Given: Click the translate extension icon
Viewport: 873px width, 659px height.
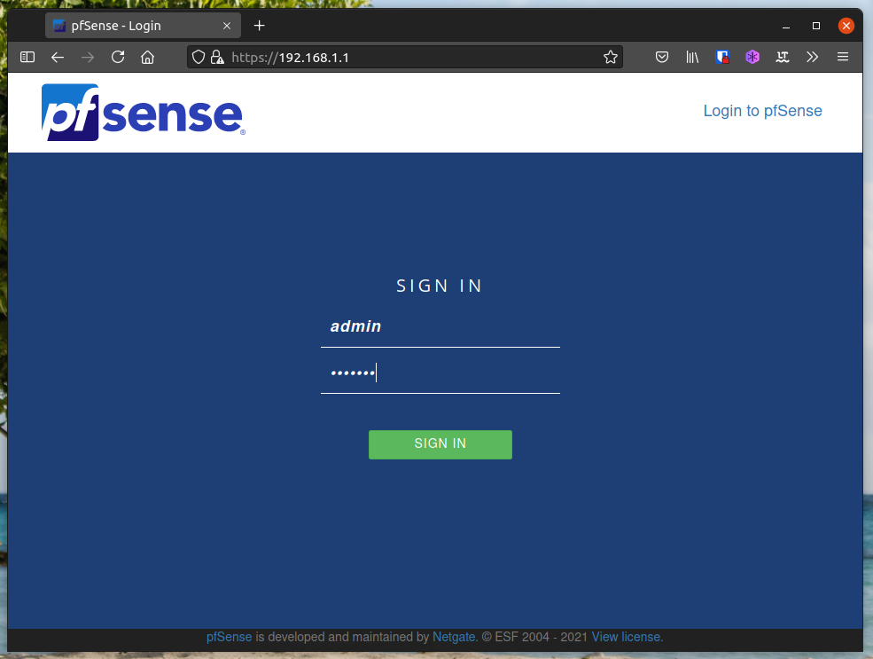Looking at the screenshot, I should click(x=783, y=57).
